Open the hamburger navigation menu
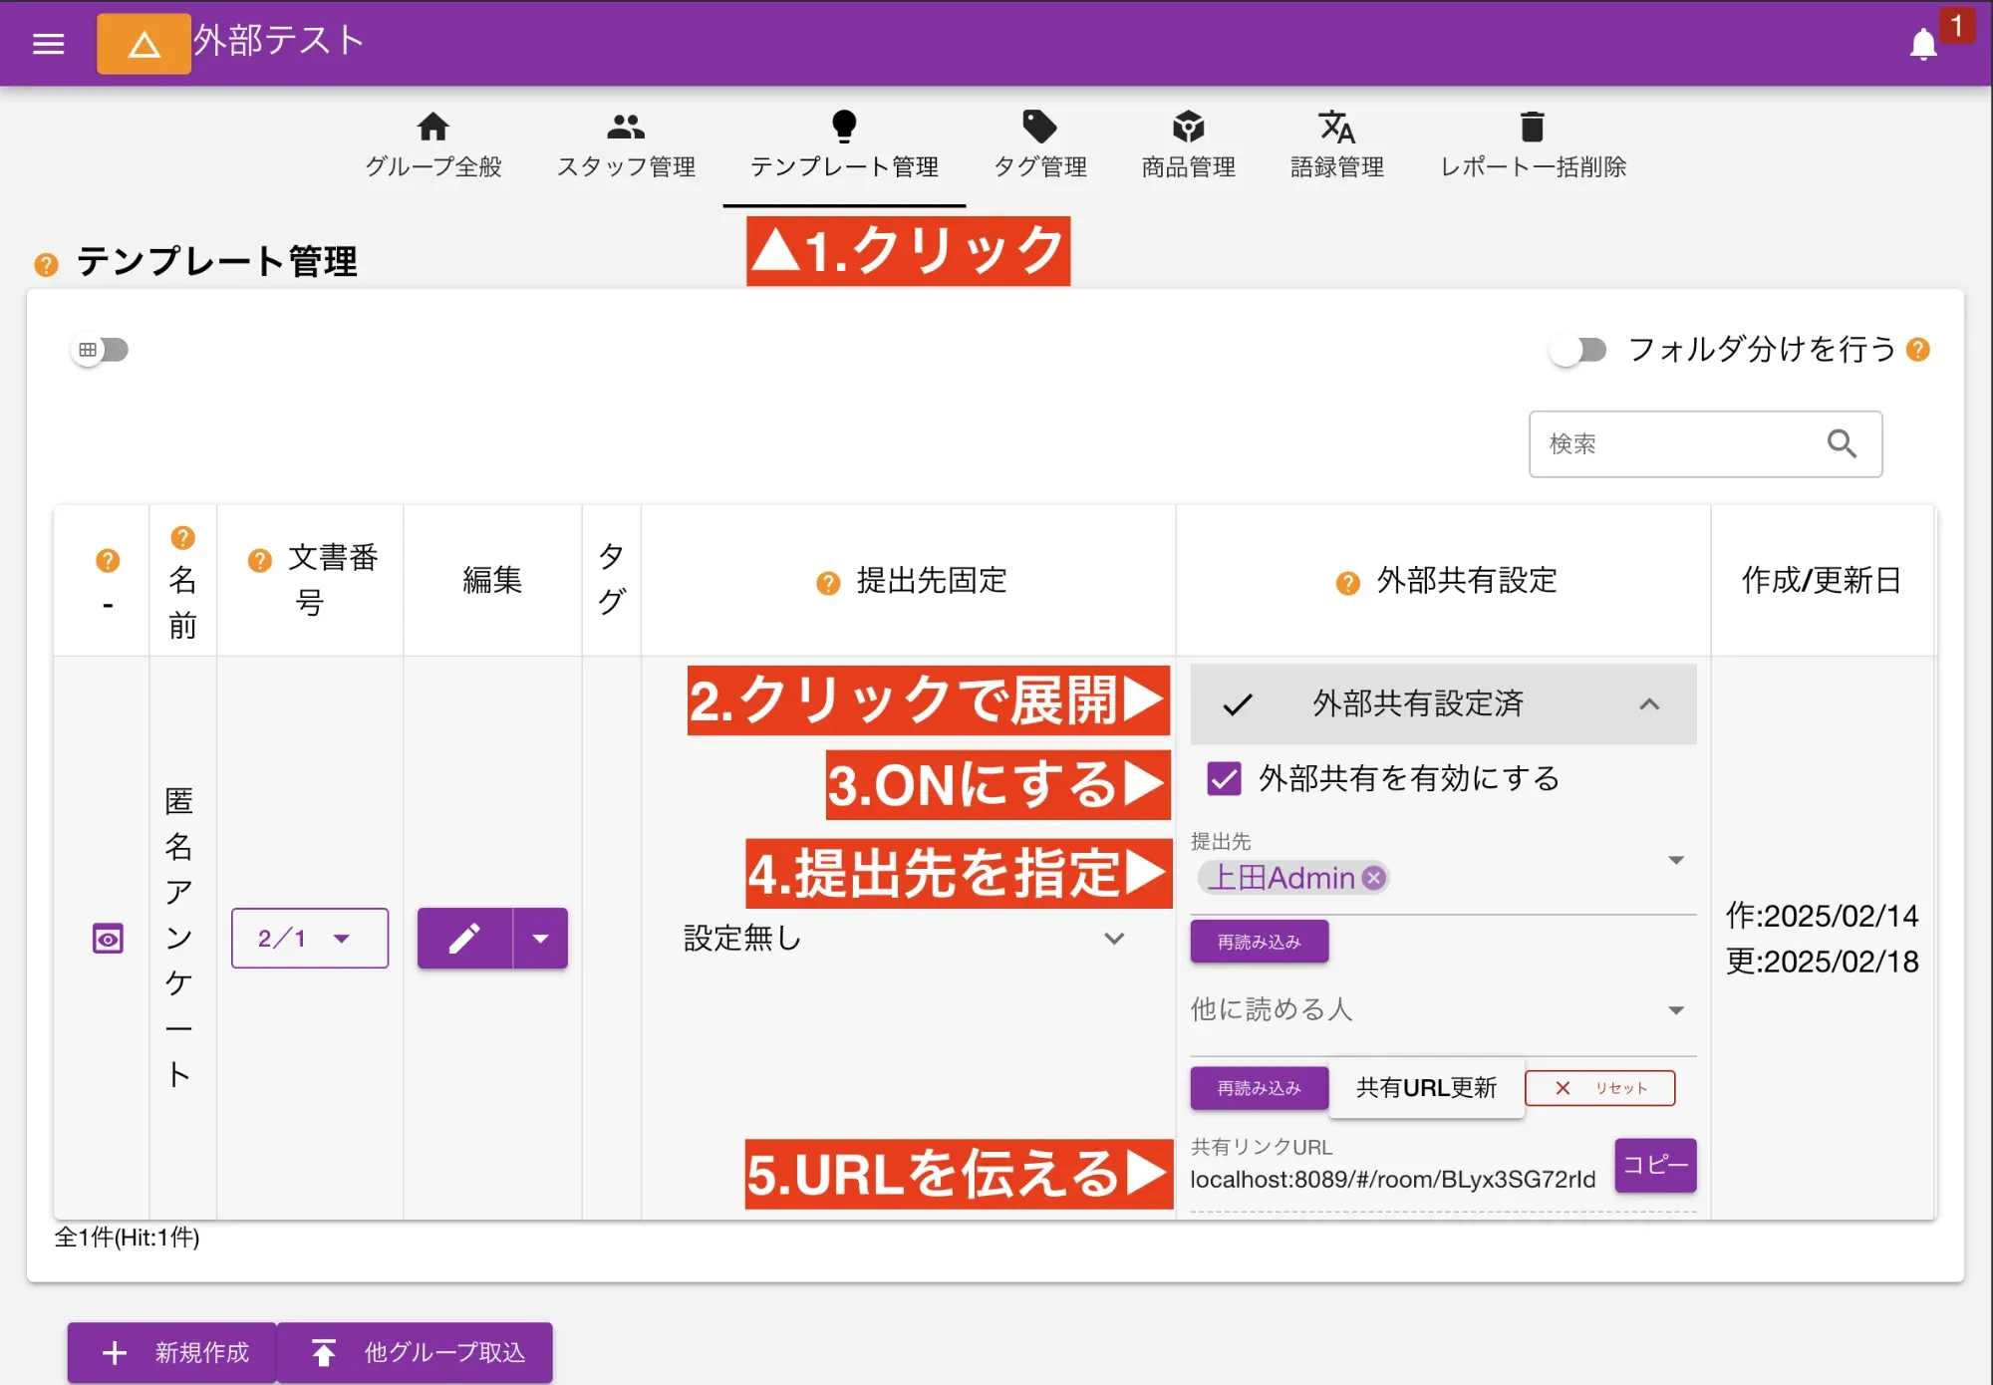This screenshot has height=1385, width=1993. 47,43
